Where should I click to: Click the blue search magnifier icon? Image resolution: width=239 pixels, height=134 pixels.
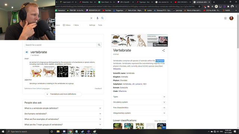point(102,18)
